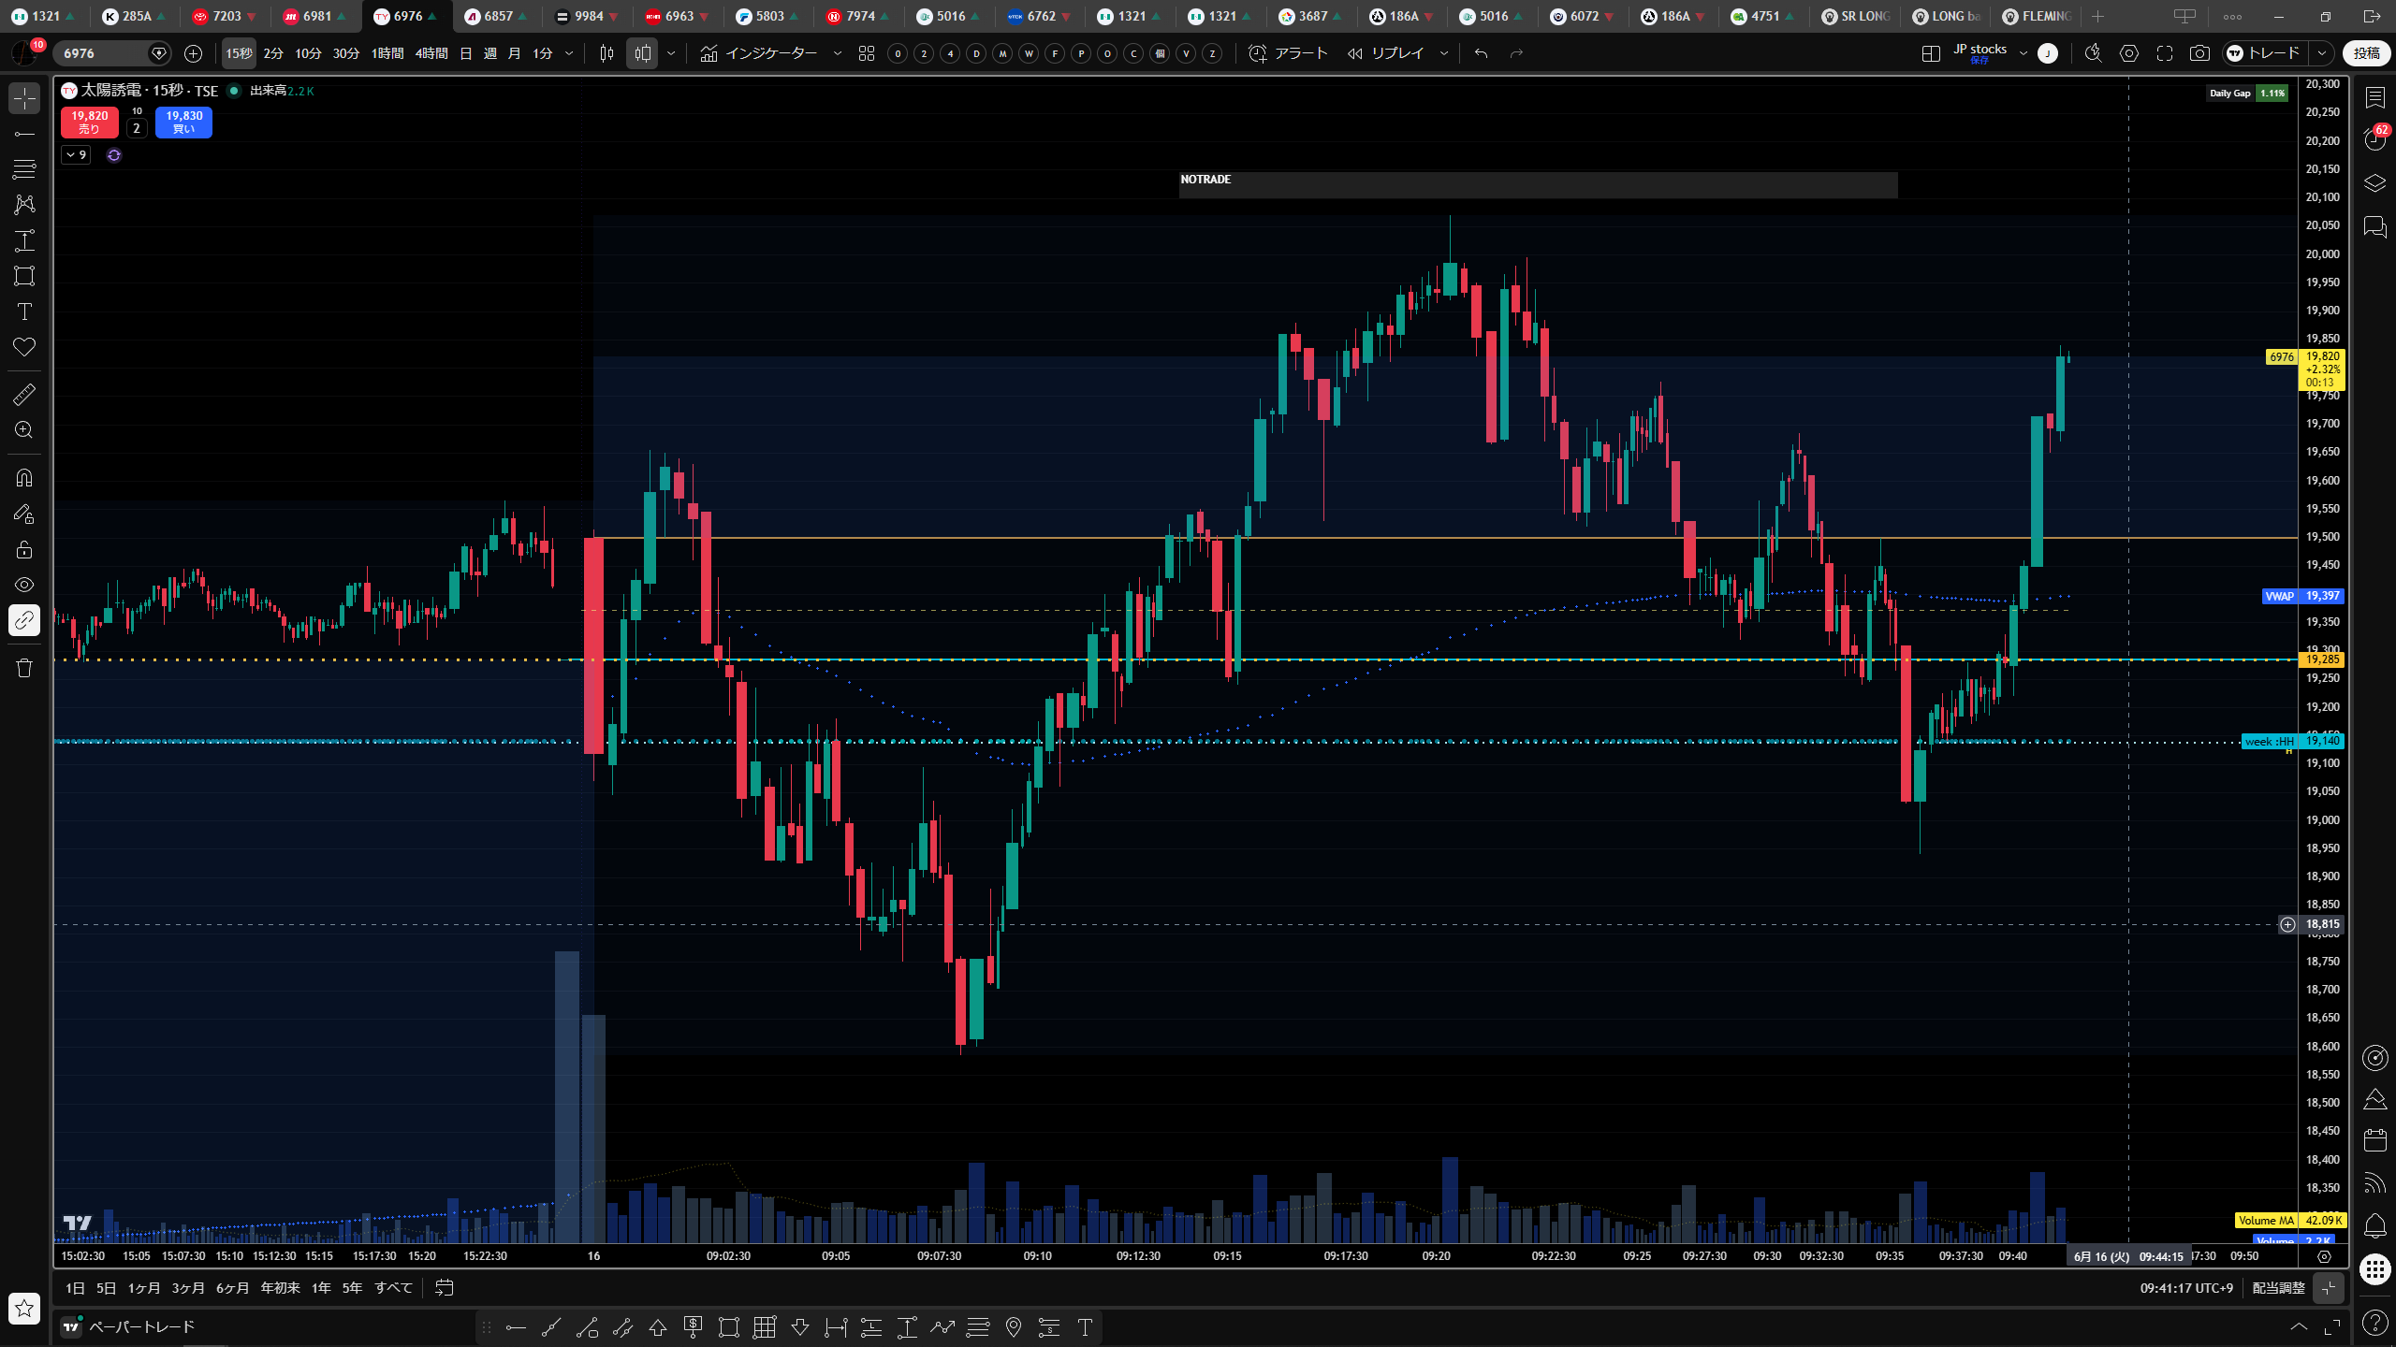Collapse the indicator legend showing 9

76,155
